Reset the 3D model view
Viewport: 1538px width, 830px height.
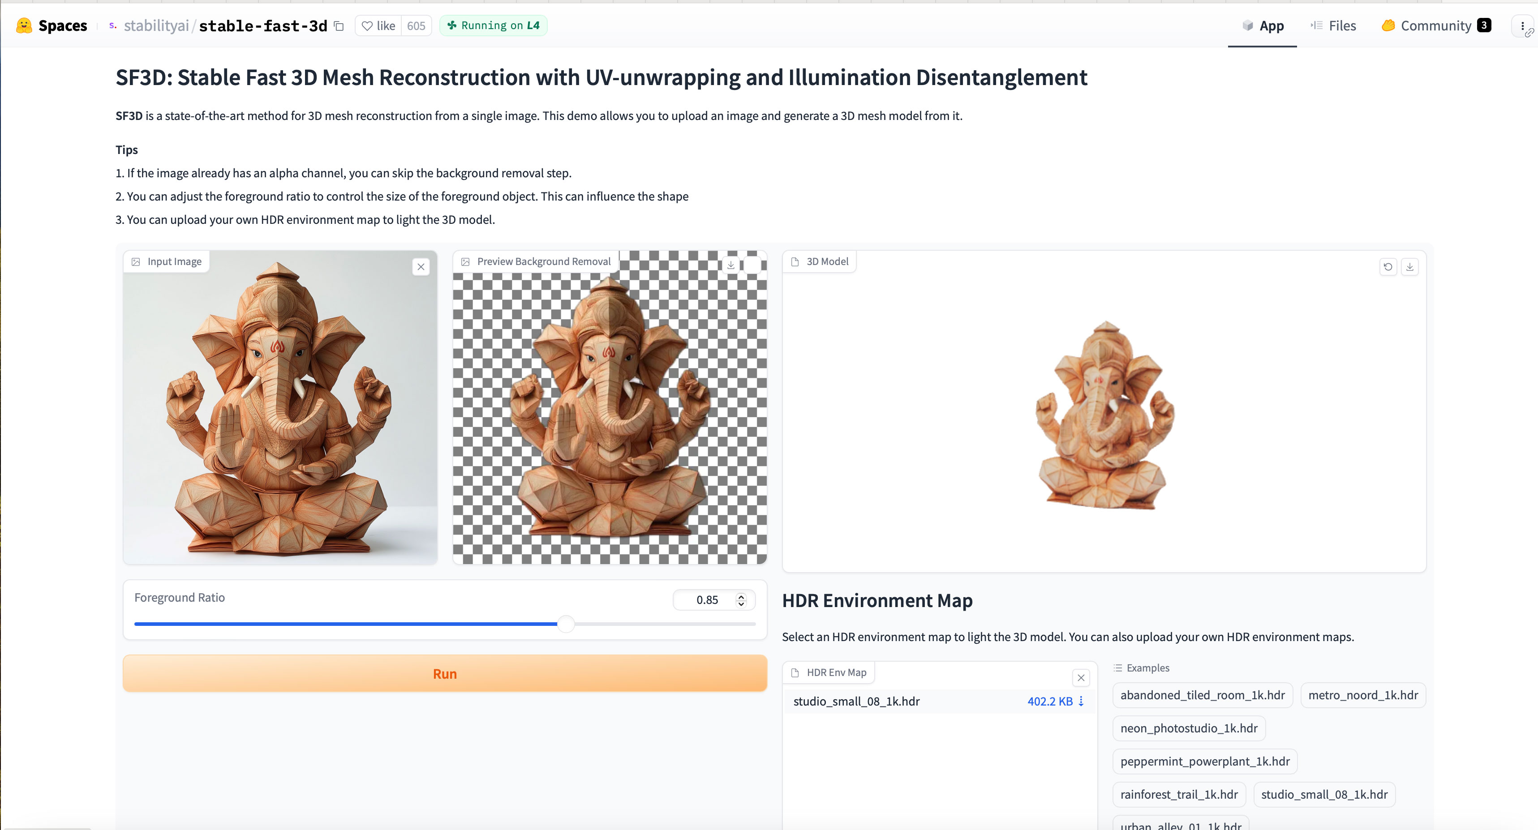[x=1388, y=267]
